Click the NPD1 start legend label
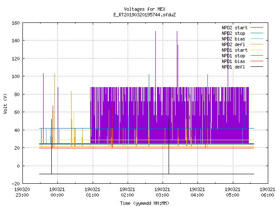The image size is (276, 207). (235, 50)
